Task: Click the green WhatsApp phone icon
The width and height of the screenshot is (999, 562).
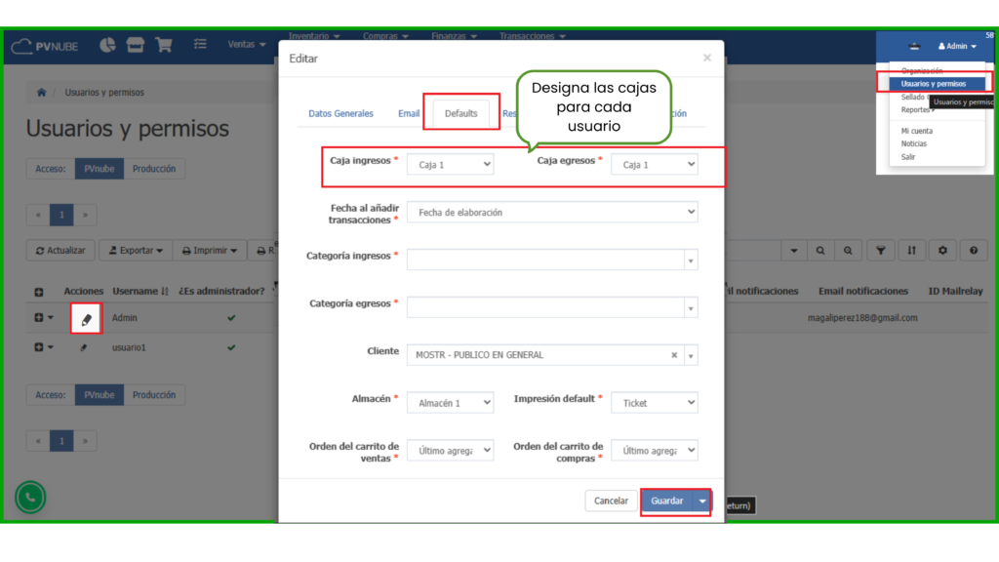Action: [30, 498]
